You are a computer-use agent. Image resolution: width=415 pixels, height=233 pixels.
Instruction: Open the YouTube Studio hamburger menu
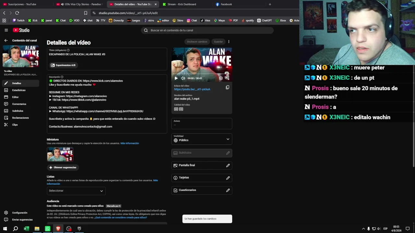[x=6, y=30]
